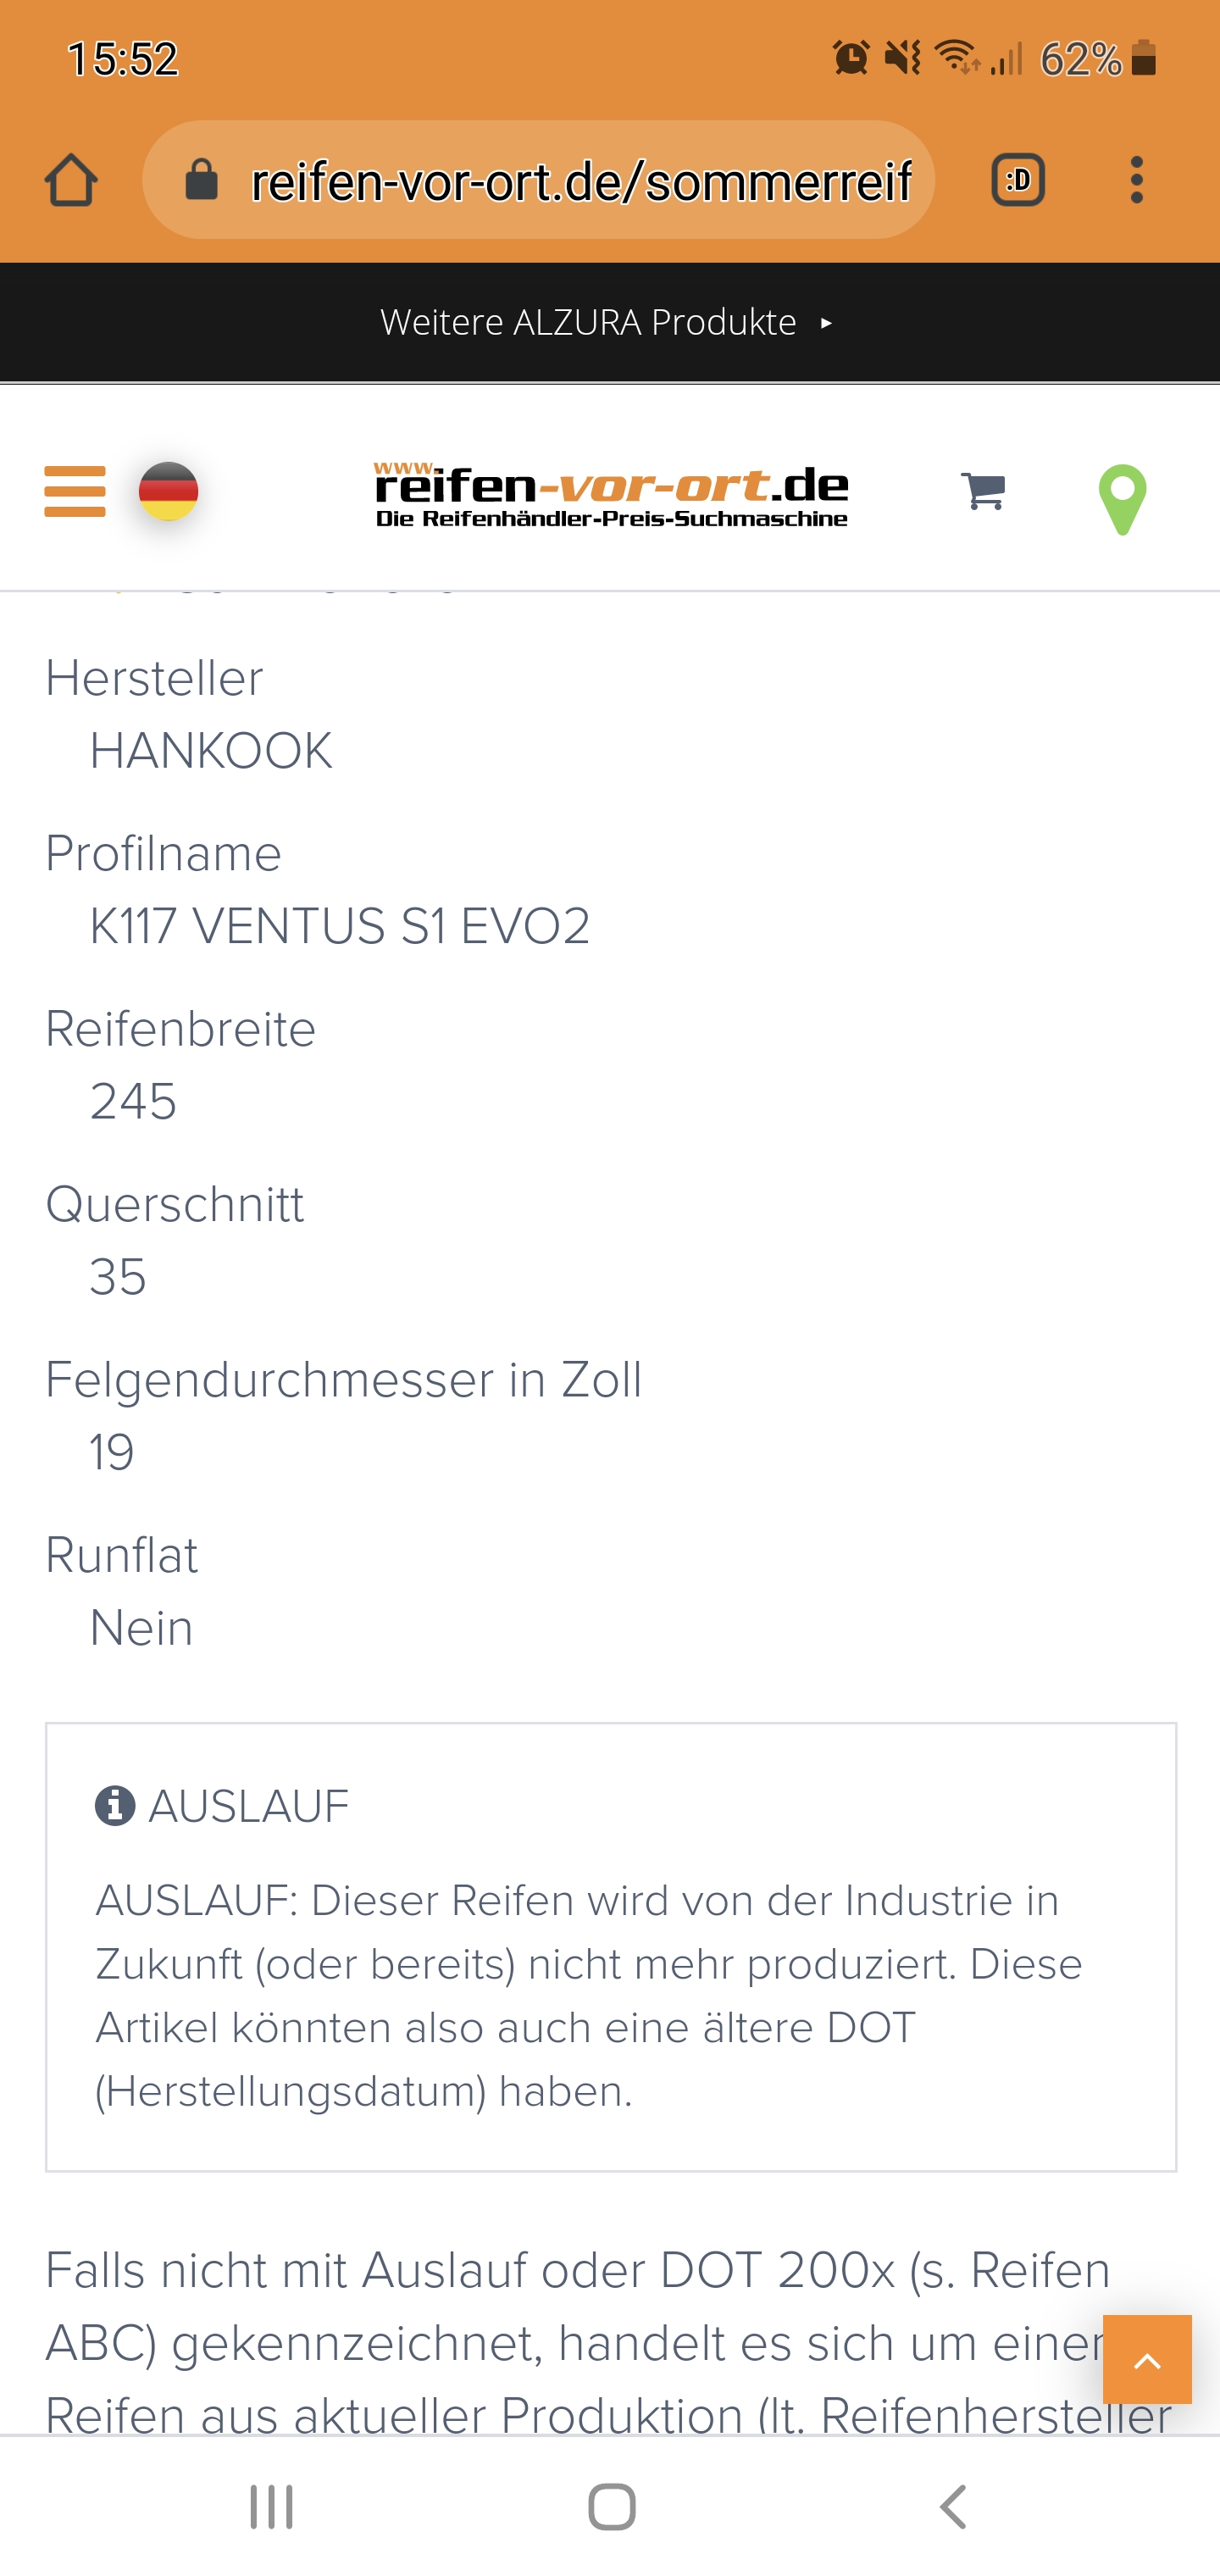Image resolution: width=1220 pixels, height=2576 pixels.
Task: Open the browser tab switcher
Action: tap(1018, 180)
